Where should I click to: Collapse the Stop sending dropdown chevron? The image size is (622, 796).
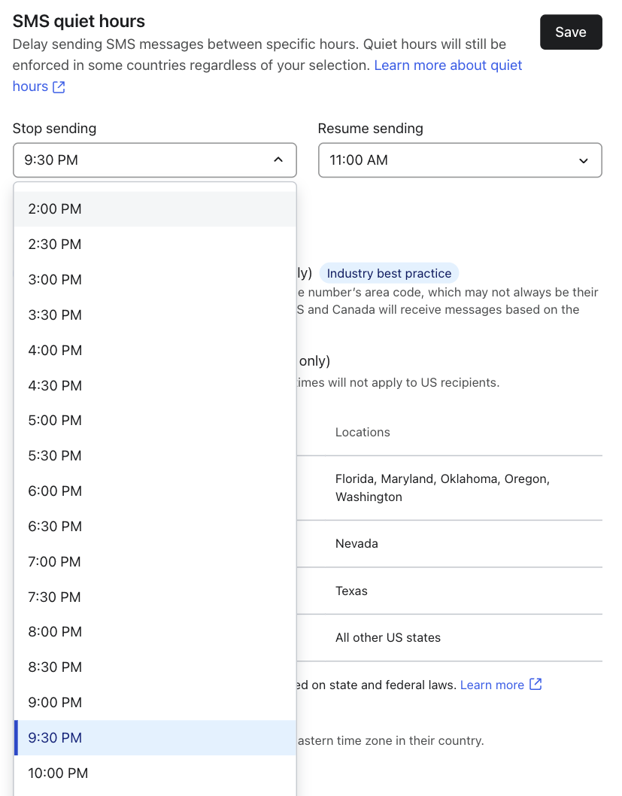coord(278,160)
